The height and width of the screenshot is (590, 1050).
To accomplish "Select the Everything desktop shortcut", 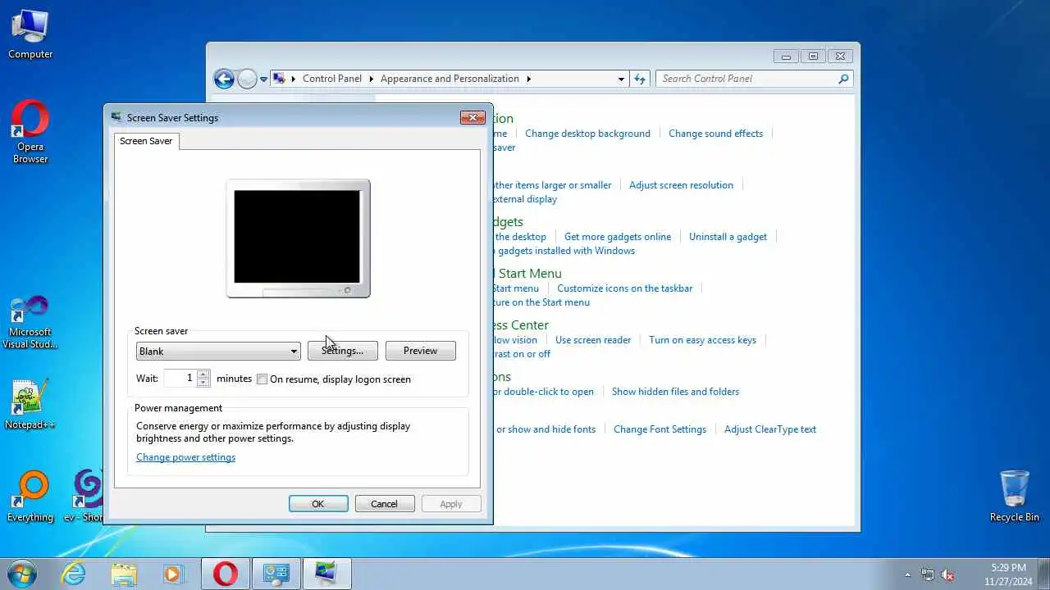I will point(30,497).
